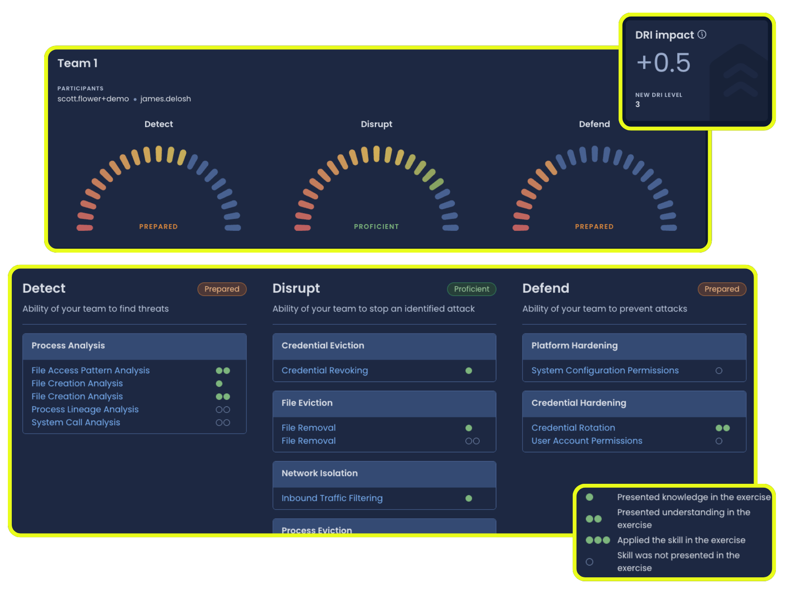
Task: Select the Disrupt gauge showing Proficient
Action: 376,188
